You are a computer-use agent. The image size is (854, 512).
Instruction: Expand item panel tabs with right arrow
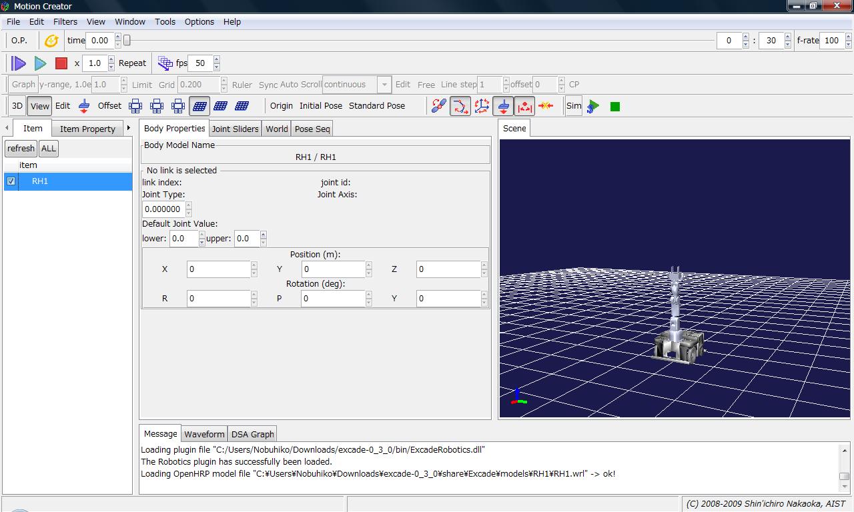pos(128,128)
